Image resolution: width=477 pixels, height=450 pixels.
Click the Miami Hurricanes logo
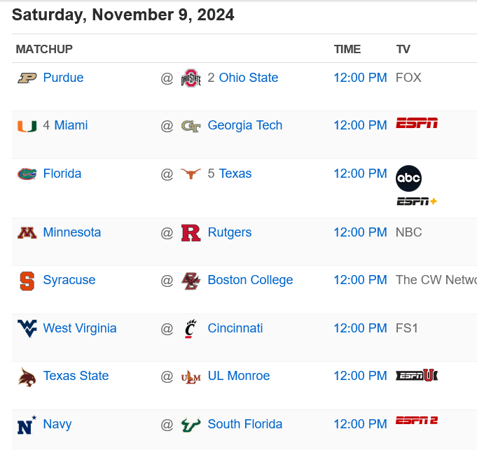click(27, 126)
